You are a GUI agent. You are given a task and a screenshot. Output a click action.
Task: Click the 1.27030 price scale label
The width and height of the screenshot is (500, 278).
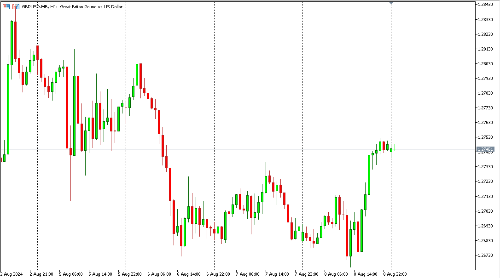[x=485, y=211]
